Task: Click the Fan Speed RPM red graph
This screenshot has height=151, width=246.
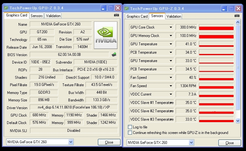Action: click(x=216, y=86)
